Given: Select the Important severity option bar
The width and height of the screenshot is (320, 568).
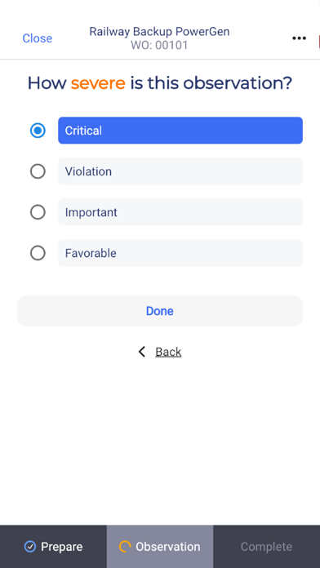Looking at the screenshot, I should pyautogui.click(x=180, y=212).
